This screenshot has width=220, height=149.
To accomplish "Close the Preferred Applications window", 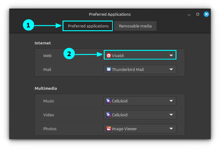I will 206,14.
